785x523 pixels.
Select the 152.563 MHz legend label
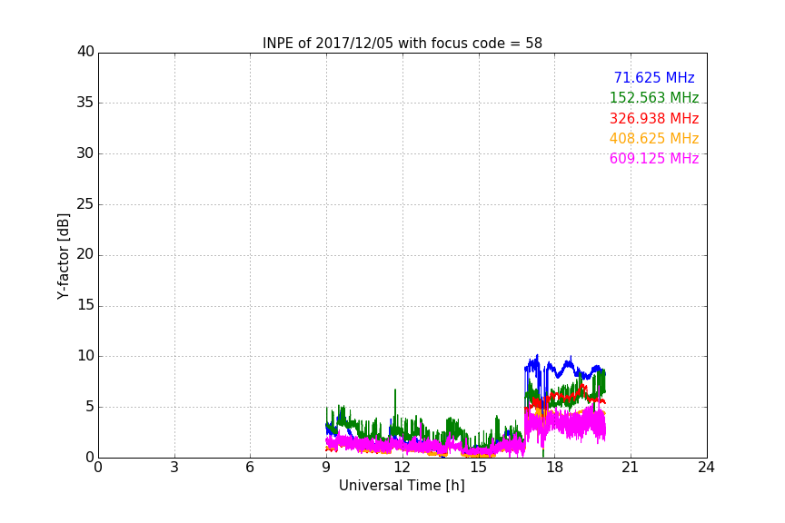(x=654, y=97)
